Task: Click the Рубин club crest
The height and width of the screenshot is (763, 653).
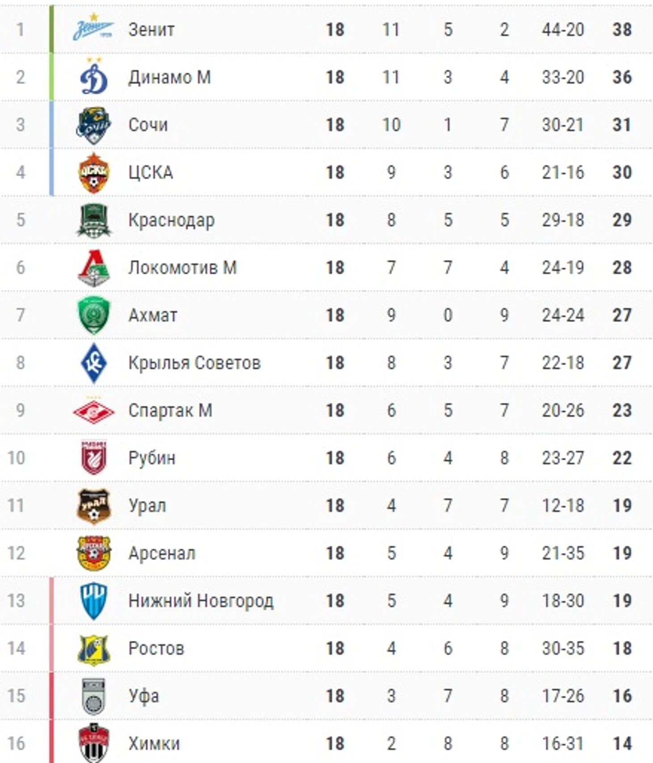Action: 93,458
